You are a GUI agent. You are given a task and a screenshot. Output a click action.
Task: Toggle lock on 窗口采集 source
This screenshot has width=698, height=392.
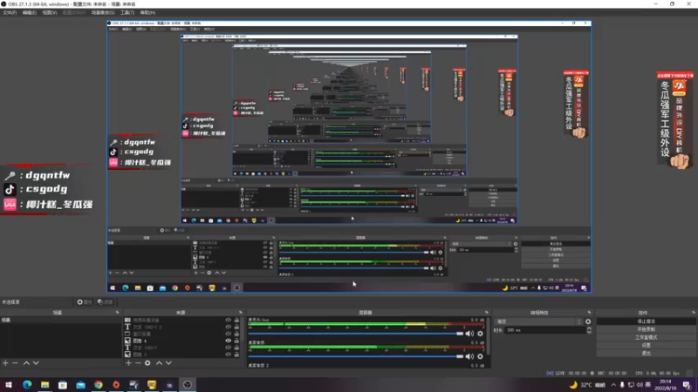tap(236, 334)
